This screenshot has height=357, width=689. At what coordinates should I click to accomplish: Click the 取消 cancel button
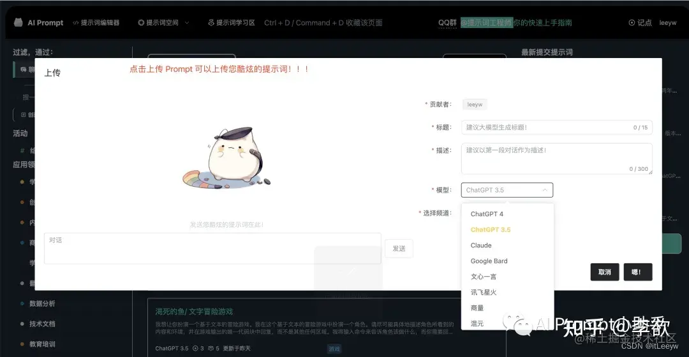(x=605, y=272)
